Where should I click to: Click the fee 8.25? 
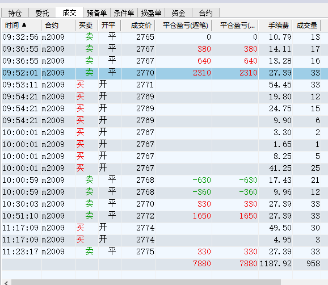click(x=283, y=157)
